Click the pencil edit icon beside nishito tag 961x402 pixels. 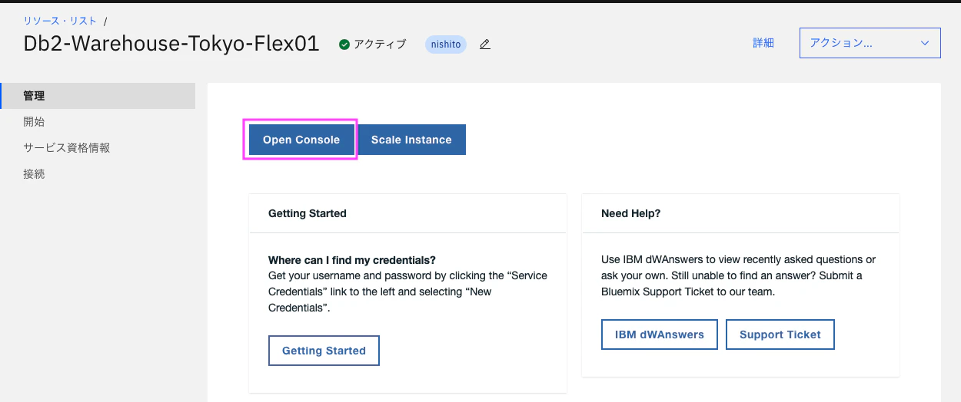[x=484, y=44]
